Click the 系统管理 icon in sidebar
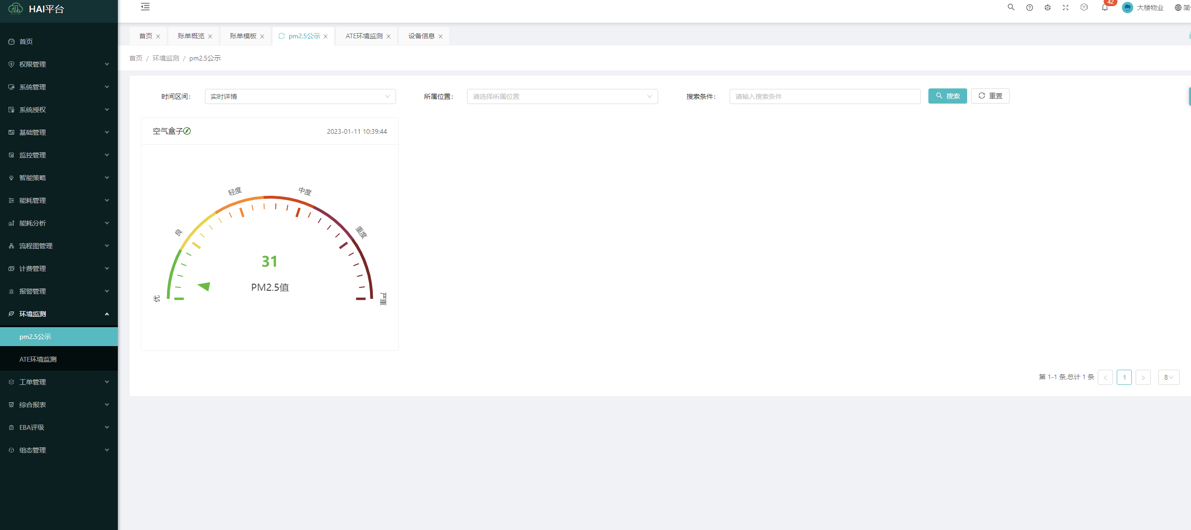This screenshot has width=1191, height=530. point(11,87)
